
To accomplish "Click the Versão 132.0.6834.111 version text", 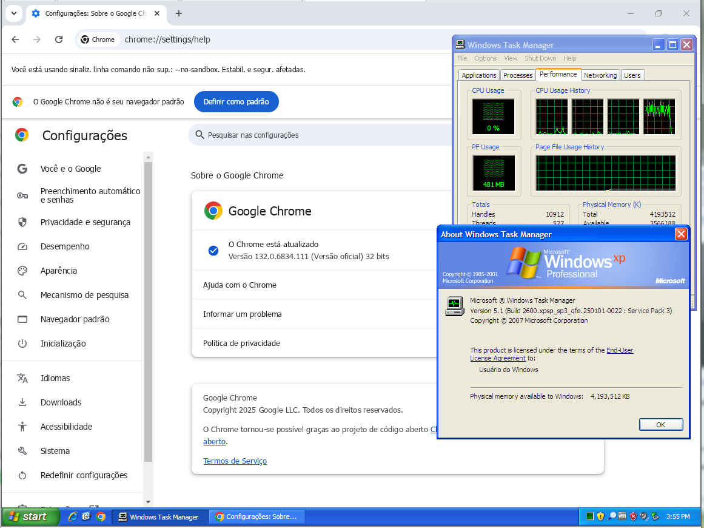I will pos(309,257).
